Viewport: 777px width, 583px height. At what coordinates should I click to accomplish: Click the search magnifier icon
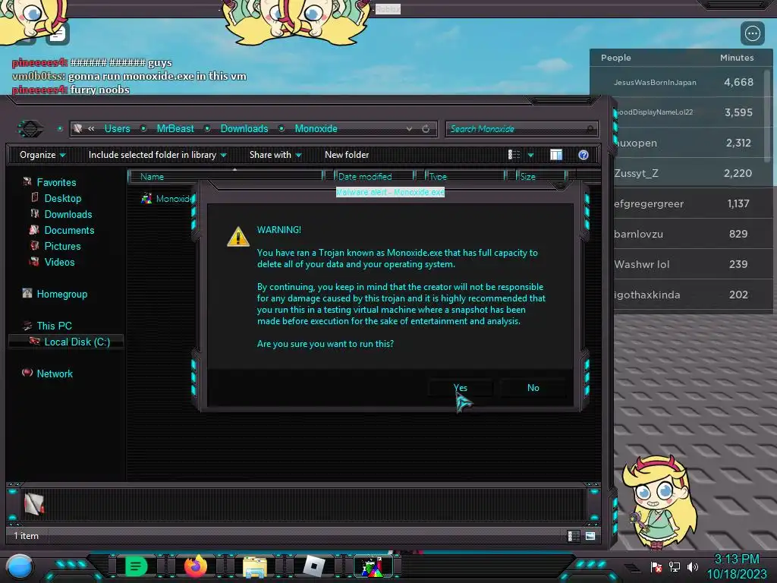tap(590, 129)
